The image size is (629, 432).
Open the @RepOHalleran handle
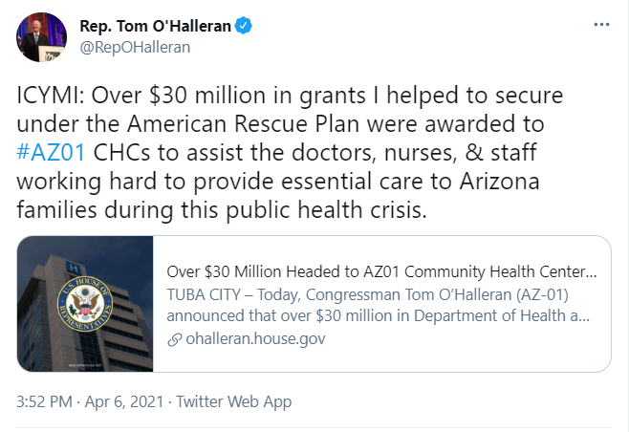click(x=135, y=48)
